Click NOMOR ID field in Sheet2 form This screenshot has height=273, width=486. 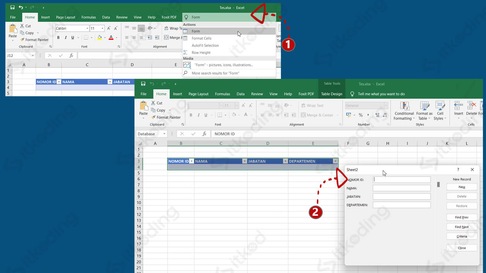[402, 180]
